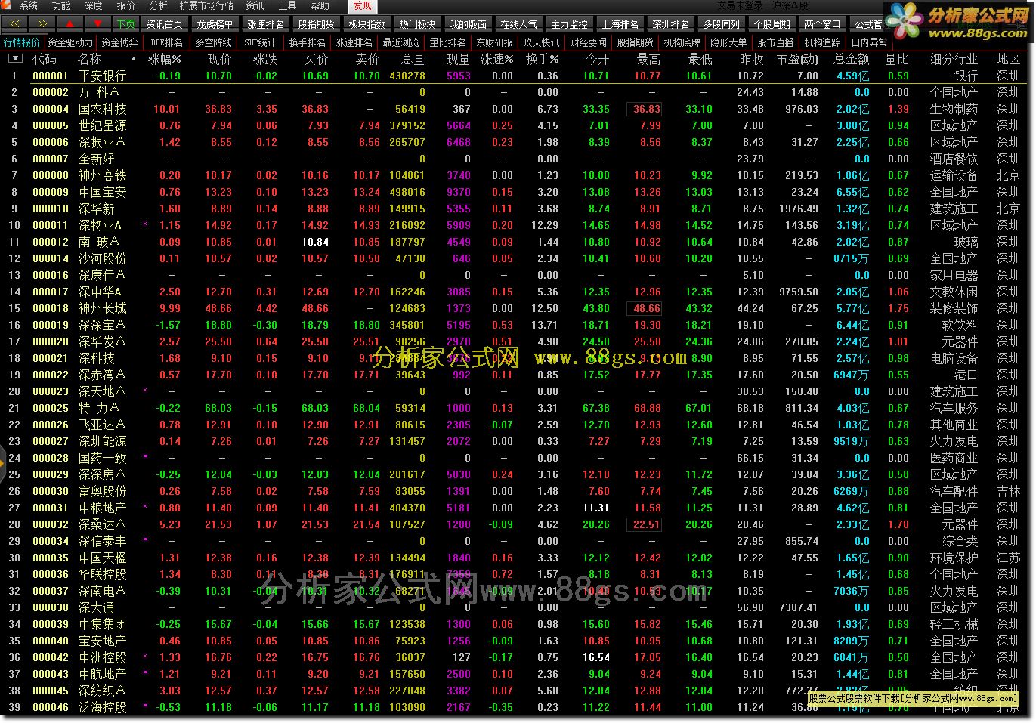Image resolution: width=1036 pixels, height=723 pixels.
Task: Click the 上海排名 toolbar button
Action: 620,24
